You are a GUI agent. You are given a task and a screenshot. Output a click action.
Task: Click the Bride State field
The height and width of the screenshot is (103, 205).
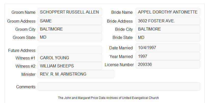(x=168, y=37)
